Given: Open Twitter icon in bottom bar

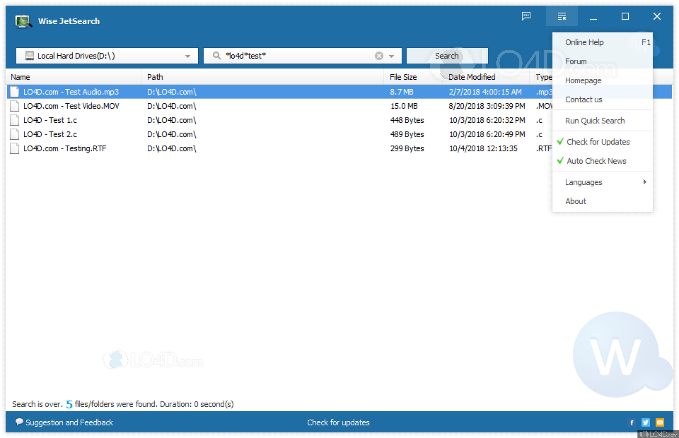Looking at the screenshot, I should 645,422.
